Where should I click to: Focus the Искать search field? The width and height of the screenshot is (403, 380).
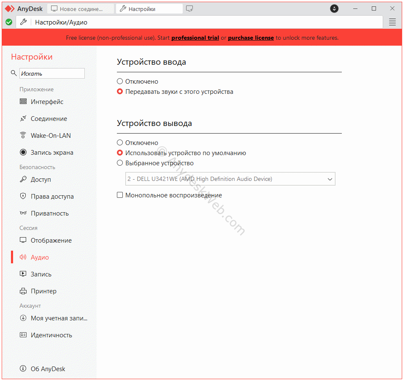click(x=52, y=74)
